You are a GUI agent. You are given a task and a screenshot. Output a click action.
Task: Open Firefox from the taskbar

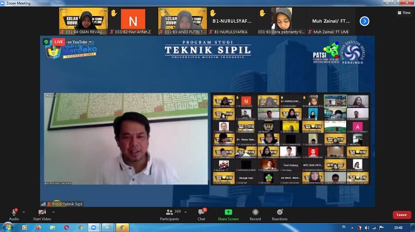coord(39,227)
